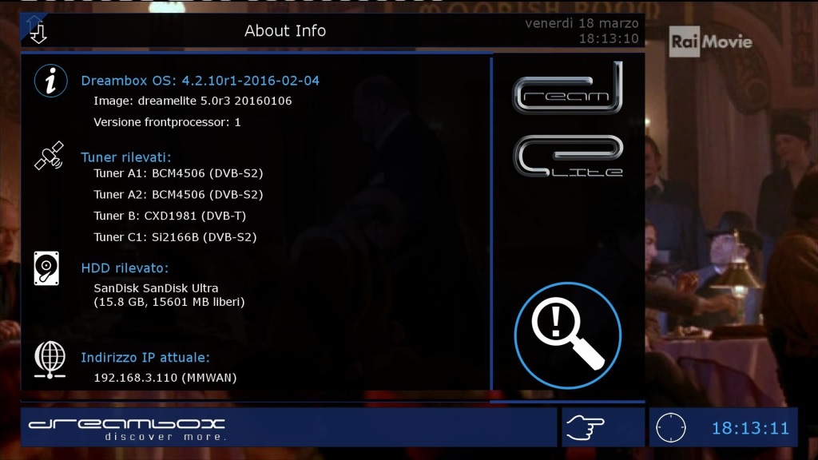Click 'Indirizzo IP attuale:' heading
Screen dimensions: 818x460
[145, 357]
